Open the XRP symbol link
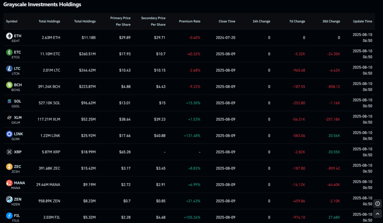This screenshot has height=223, width=383. click(x=18, y=152)
